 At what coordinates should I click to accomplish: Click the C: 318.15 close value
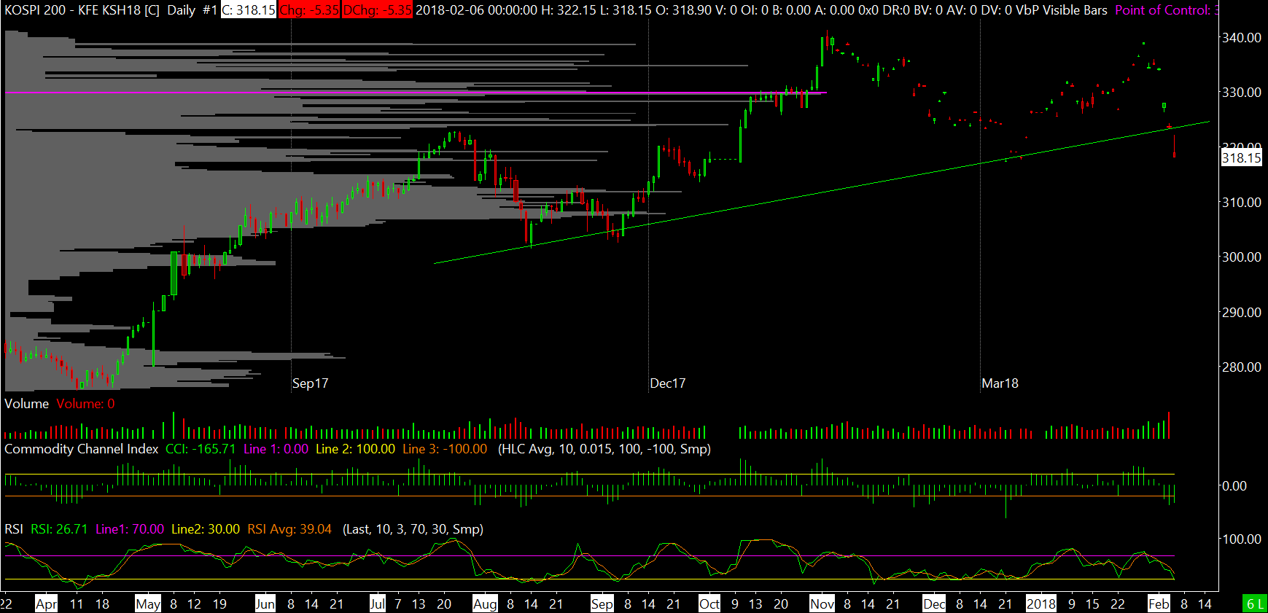tap(249, 10)
